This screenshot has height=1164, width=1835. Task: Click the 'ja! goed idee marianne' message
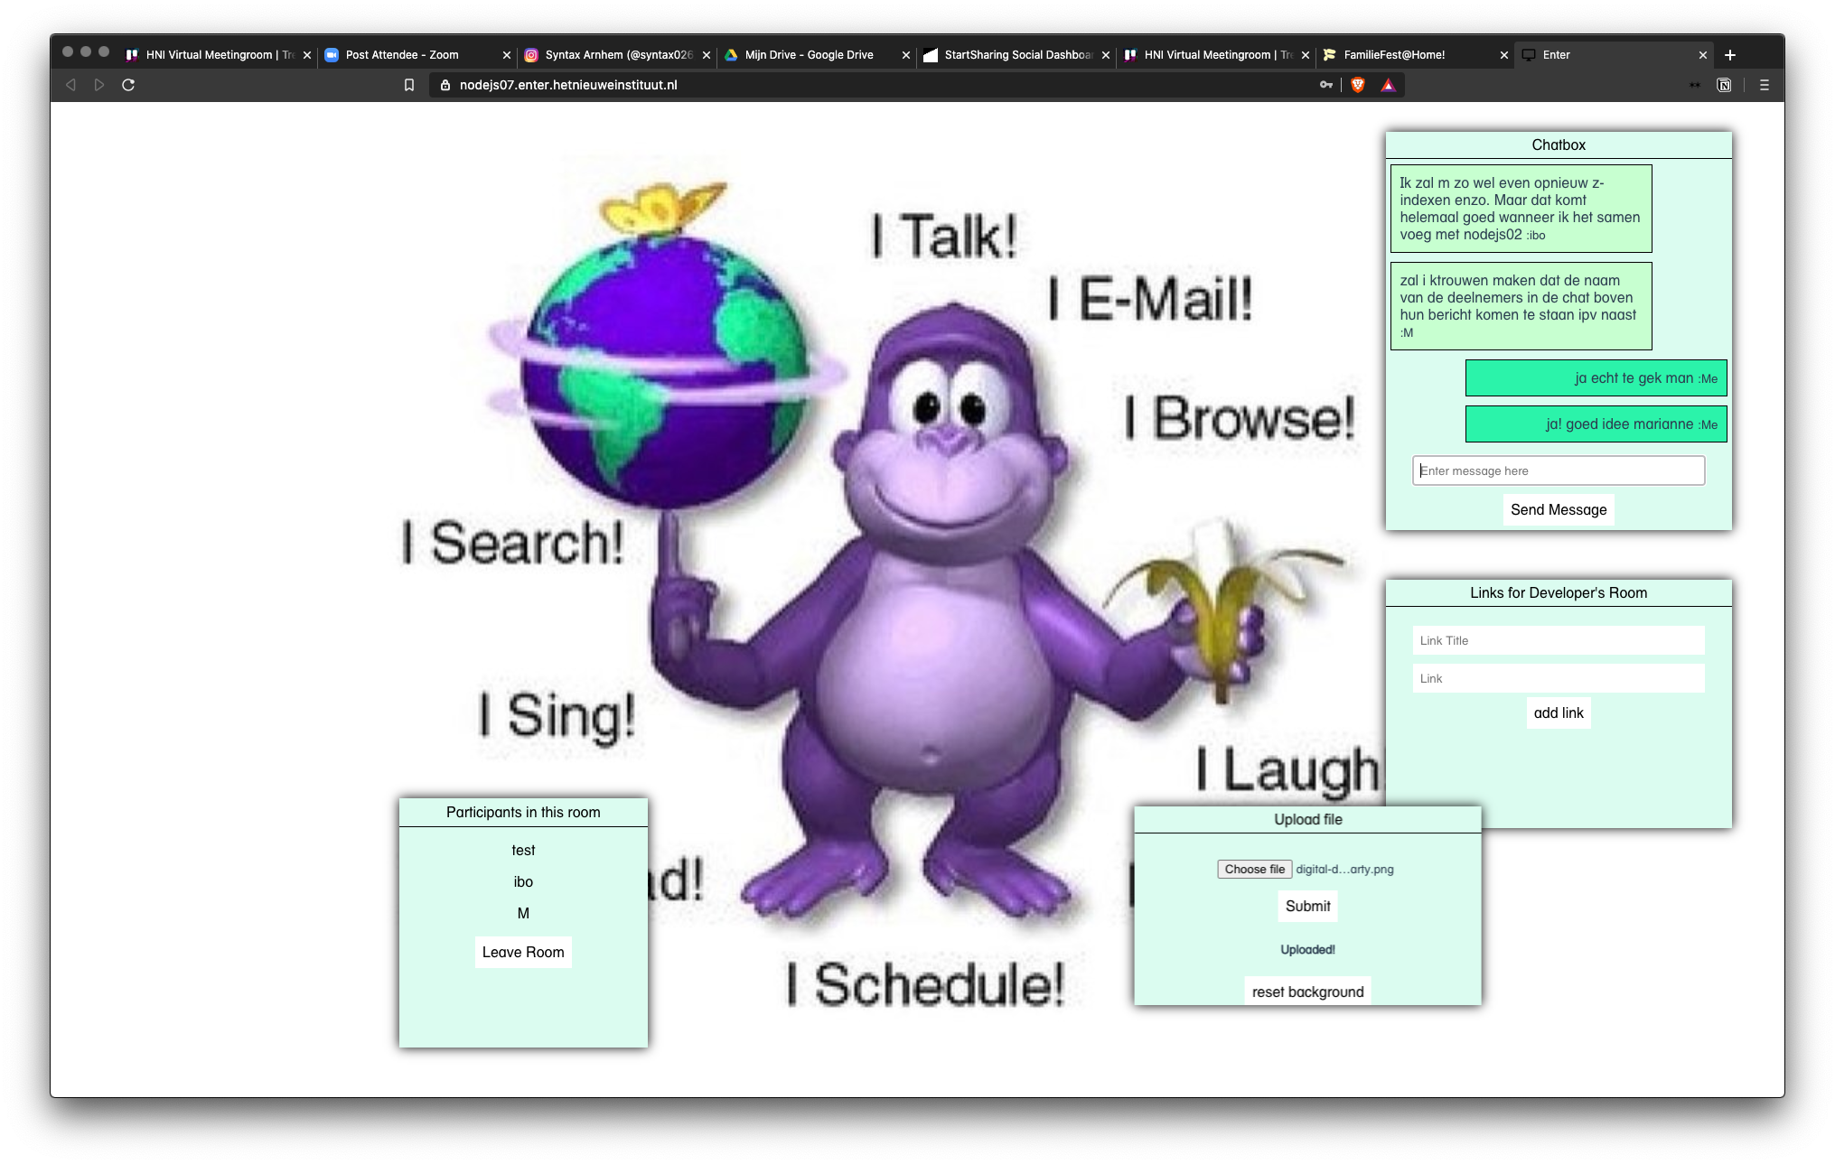tap(1596, 424)
